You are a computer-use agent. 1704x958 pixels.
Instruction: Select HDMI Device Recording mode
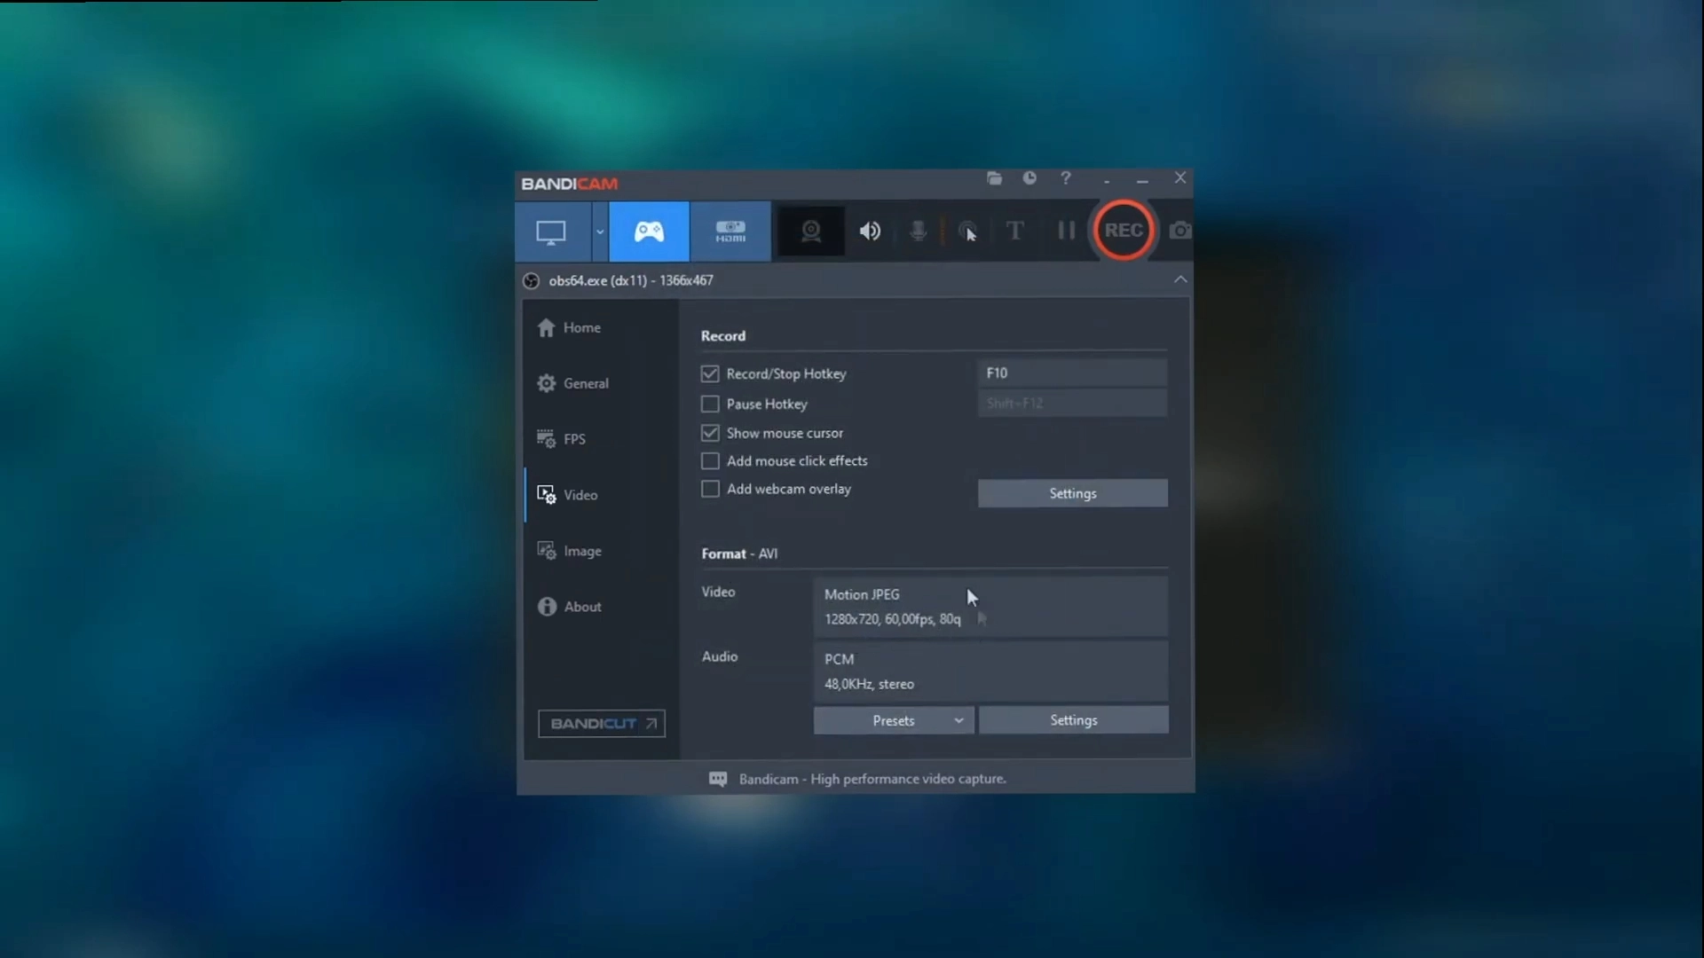pyautogui.click(x=730, y=232)
